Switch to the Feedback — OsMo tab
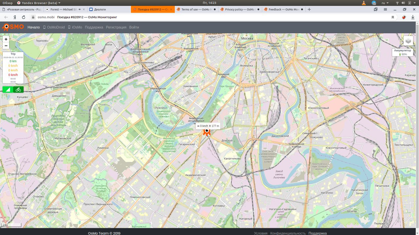Viewport: 419px width, 235px height. [283, 9]
